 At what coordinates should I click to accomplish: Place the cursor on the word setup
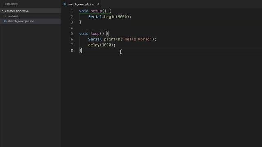point(96,11)
